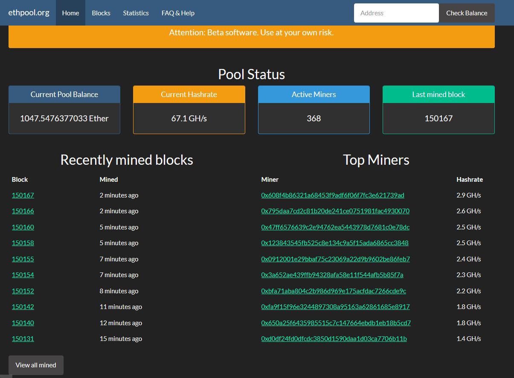Click the Top Miners heading
This screenshot has height=378, width=514.
(376, 160)
